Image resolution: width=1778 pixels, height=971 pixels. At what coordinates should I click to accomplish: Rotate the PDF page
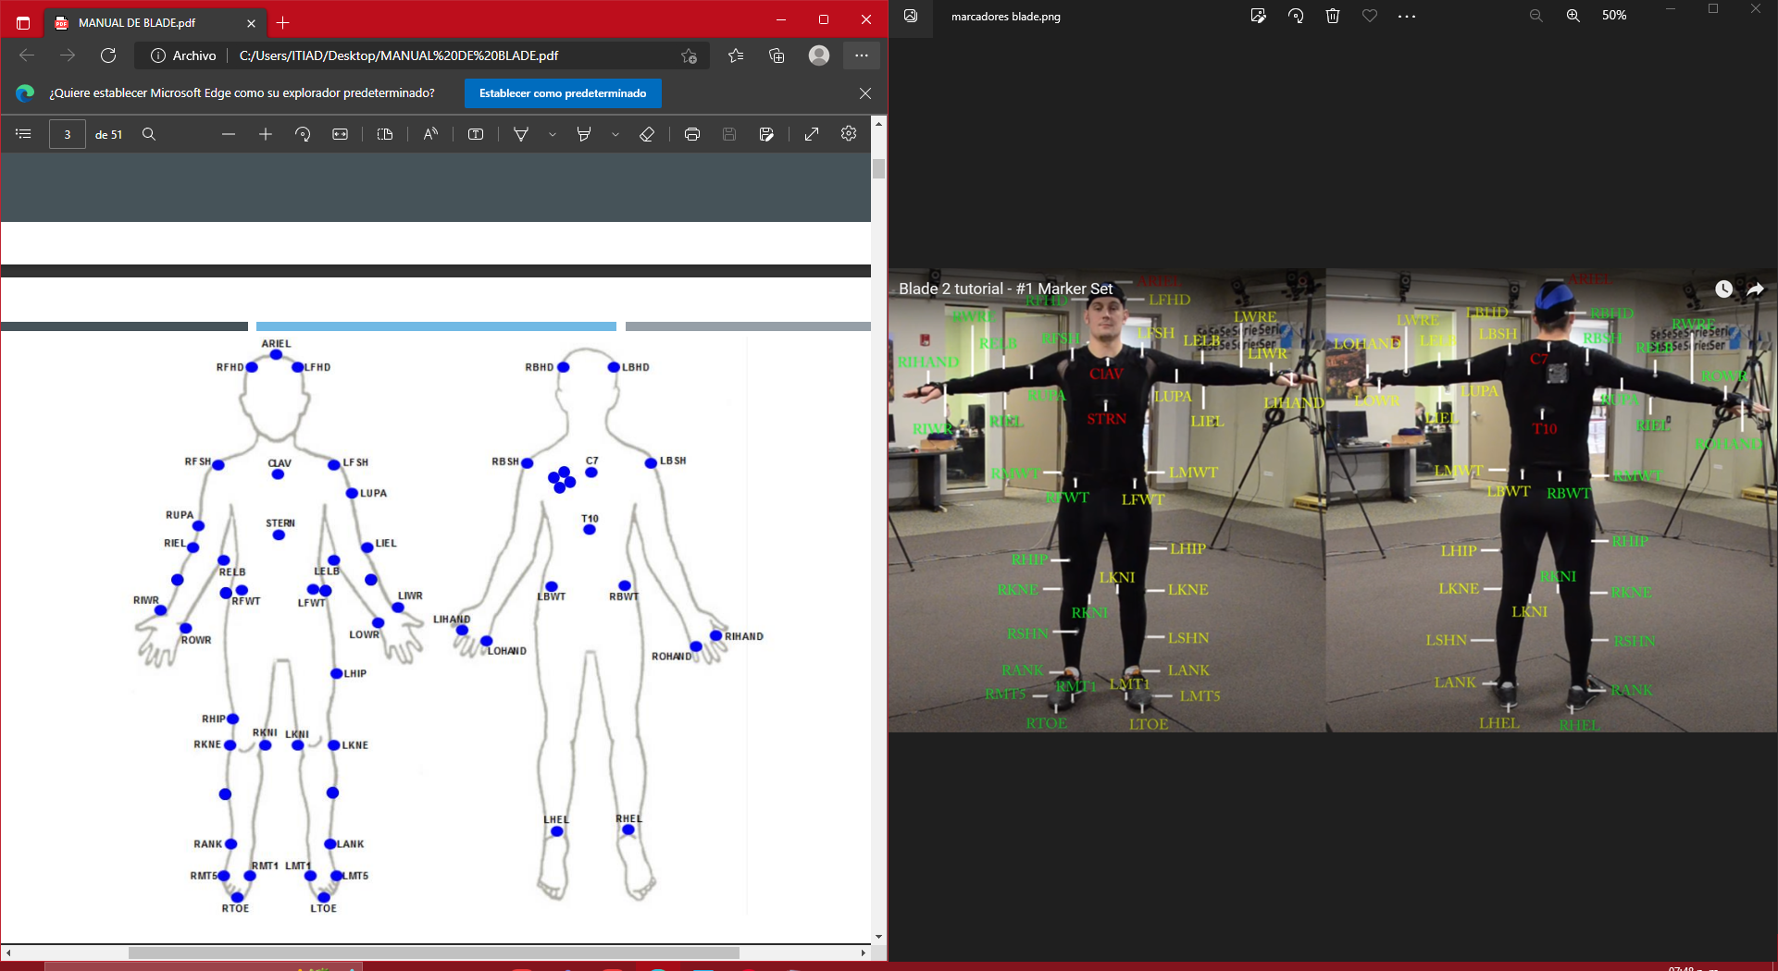point(303,134)
